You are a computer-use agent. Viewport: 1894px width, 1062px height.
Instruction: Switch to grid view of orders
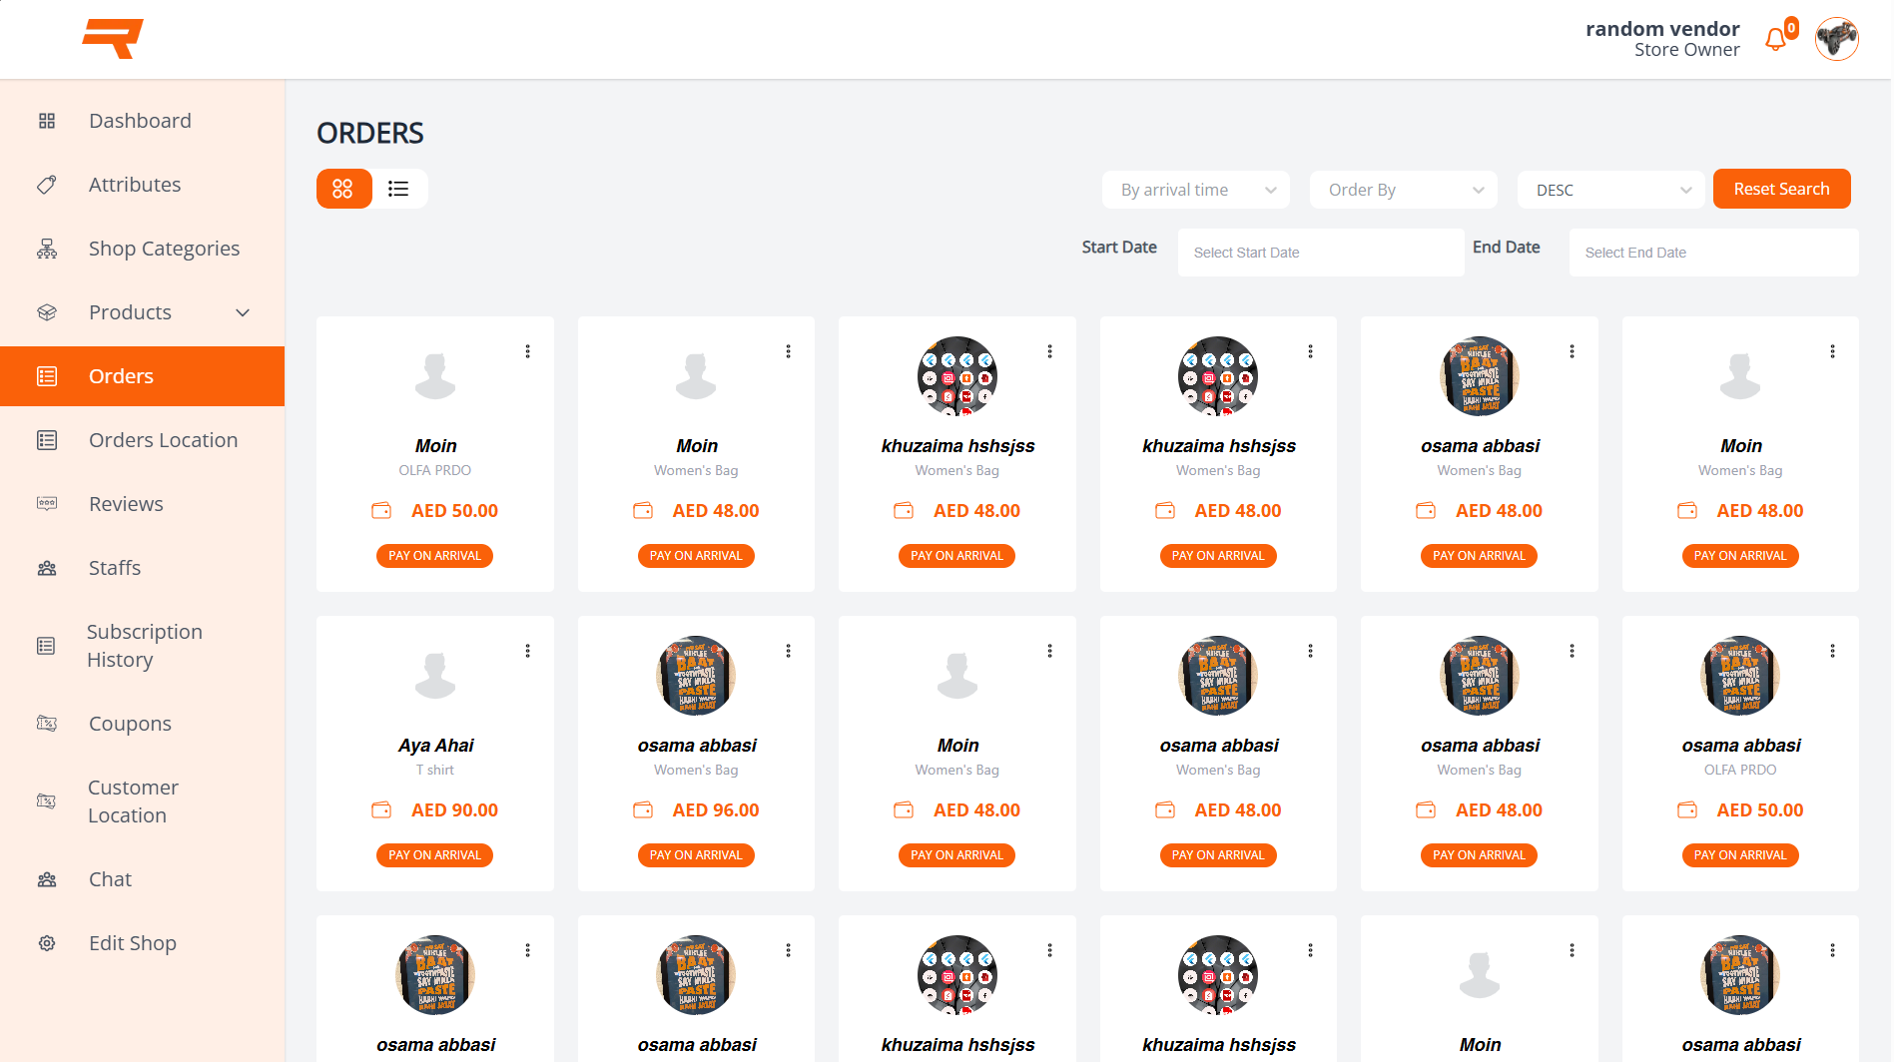click(x=343, y=189)
